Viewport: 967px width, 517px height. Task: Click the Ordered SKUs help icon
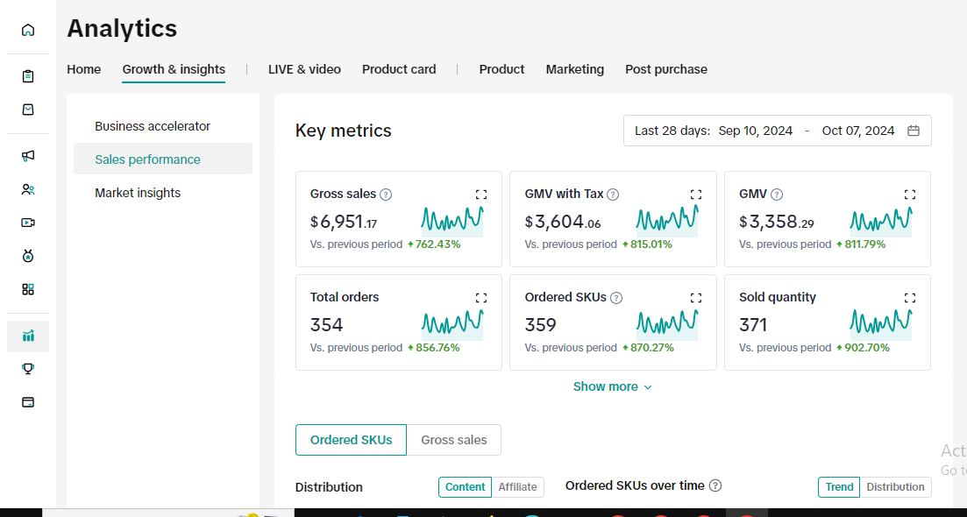click(616, 298)
